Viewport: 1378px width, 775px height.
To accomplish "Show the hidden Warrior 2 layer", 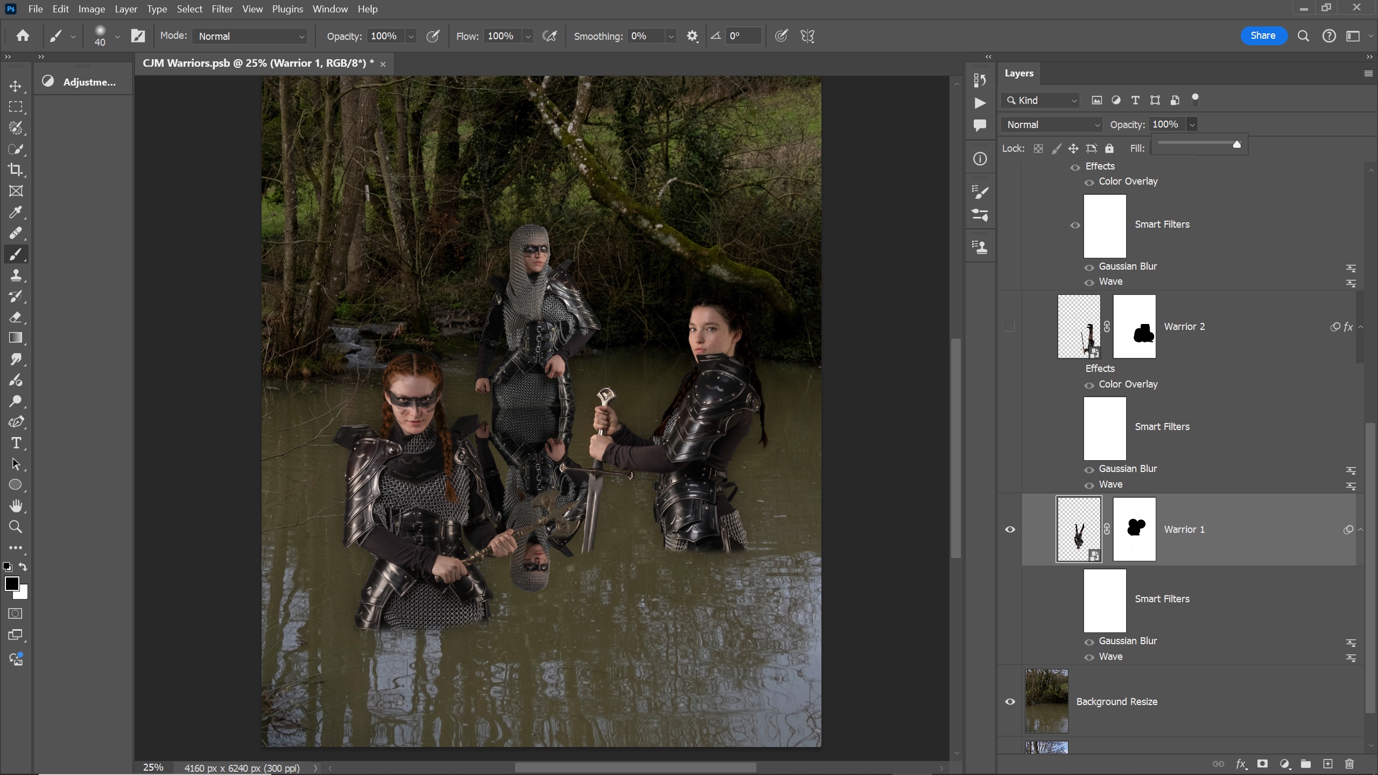I will tap(1010, 327).
